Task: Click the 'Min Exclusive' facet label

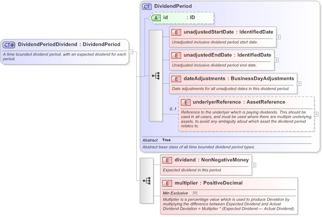Action: [175, 193]
